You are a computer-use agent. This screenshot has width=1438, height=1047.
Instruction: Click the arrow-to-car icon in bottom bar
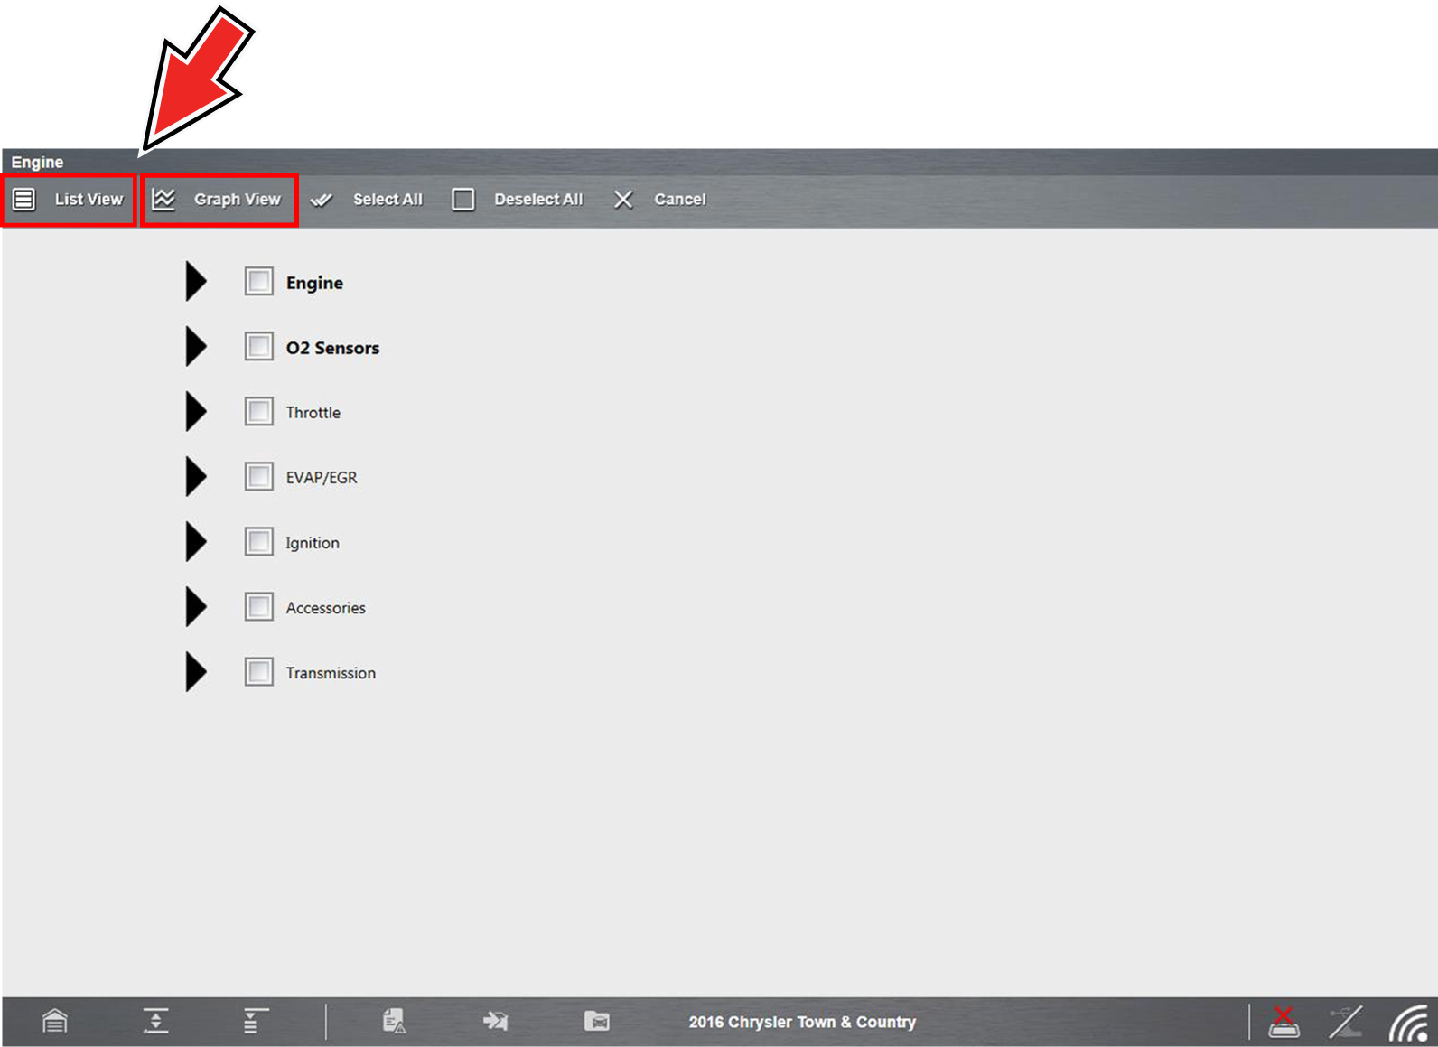coord(495,1021)
